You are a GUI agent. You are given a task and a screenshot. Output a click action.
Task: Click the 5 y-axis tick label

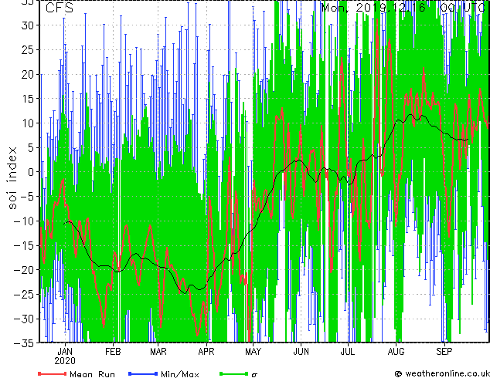click(x=31, y=147)
